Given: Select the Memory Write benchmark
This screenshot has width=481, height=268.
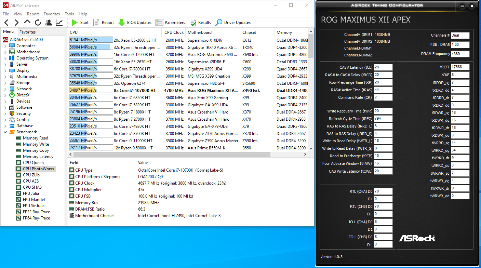Looking at the screenshot, I should tap(36, 144).
